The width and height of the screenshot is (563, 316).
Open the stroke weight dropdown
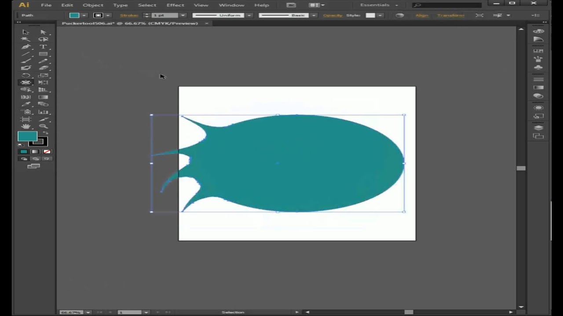[x=183, y=15]
